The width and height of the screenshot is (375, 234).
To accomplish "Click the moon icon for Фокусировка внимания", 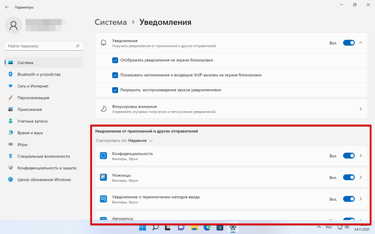I will tap(103, 109).
